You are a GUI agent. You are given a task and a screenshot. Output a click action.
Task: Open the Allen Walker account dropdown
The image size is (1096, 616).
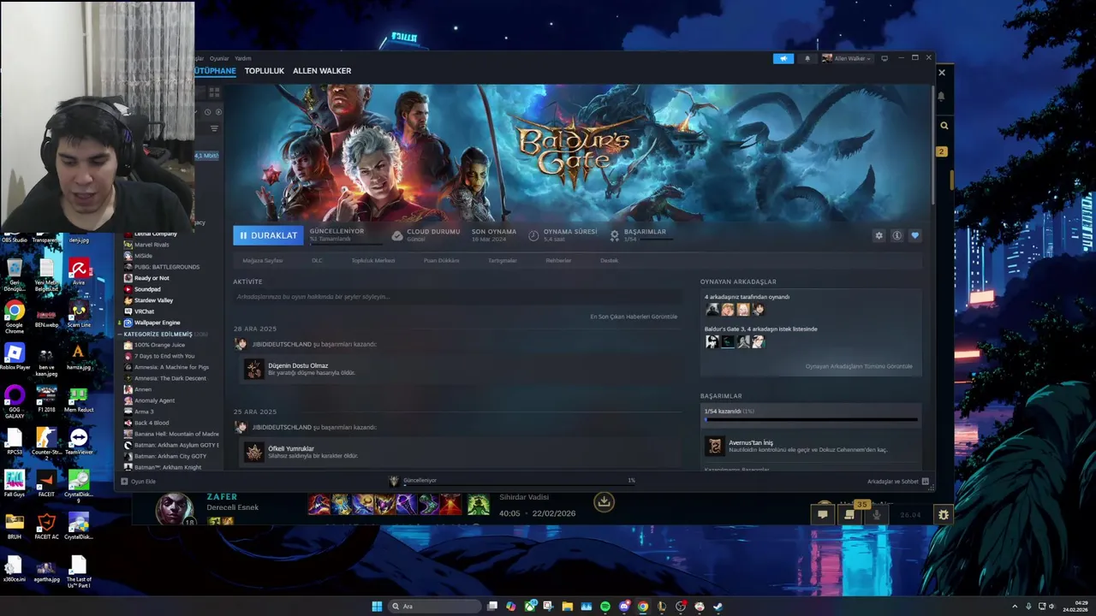[847, 58]
